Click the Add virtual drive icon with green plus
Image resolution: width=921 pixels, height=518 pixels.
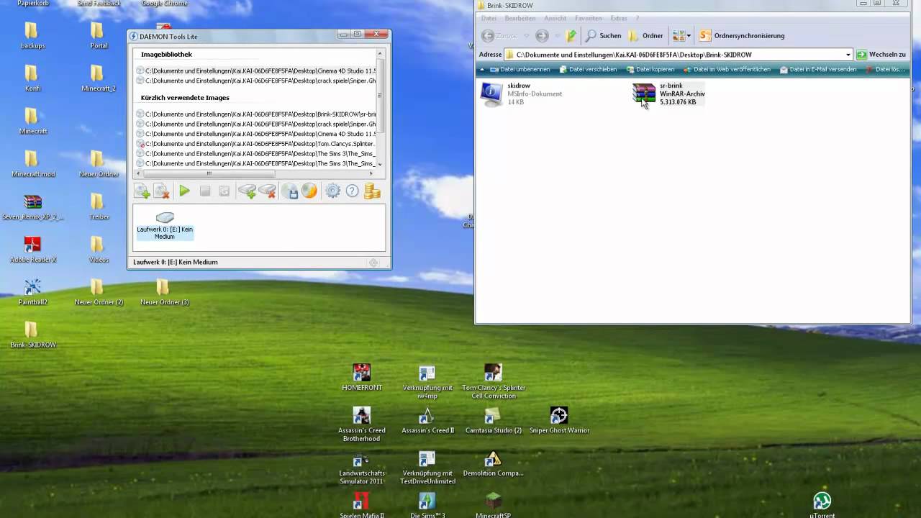[x=248, y=191]
